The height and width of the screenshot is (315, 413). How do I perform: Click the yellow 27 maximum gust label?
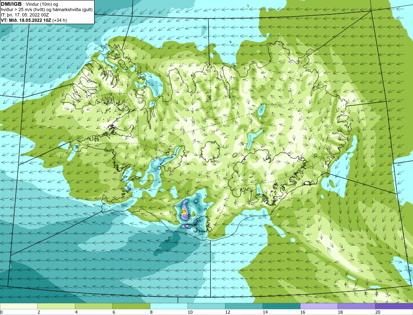point(184,212)
